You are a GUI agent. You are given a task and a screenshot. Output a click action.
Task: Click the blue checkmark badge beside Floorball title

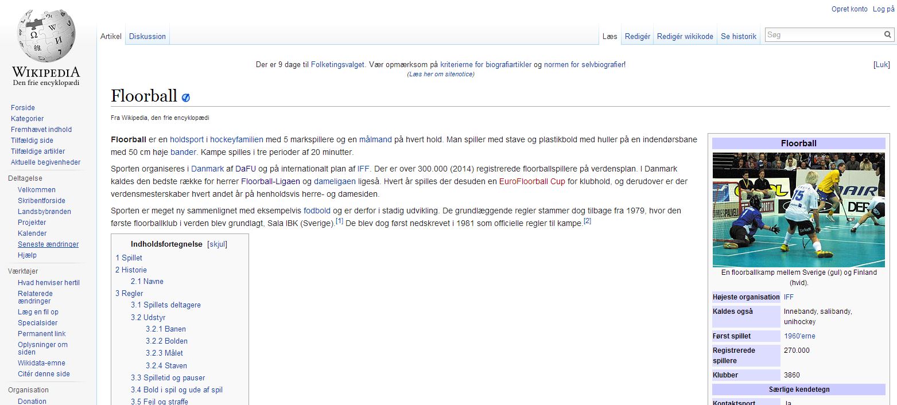(185, 98)
